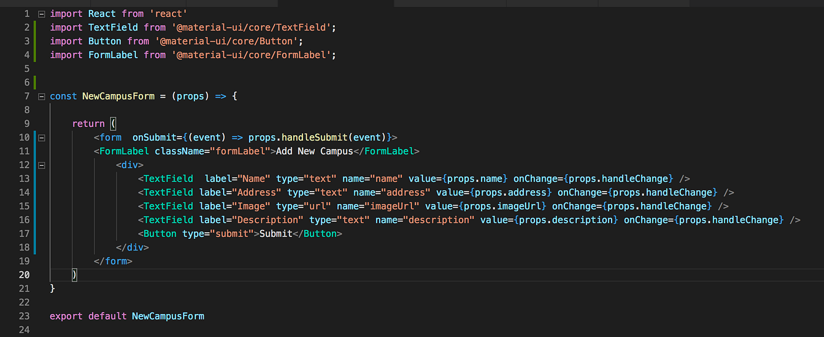Click the return keyword on line 9

(x=88, y=124)
